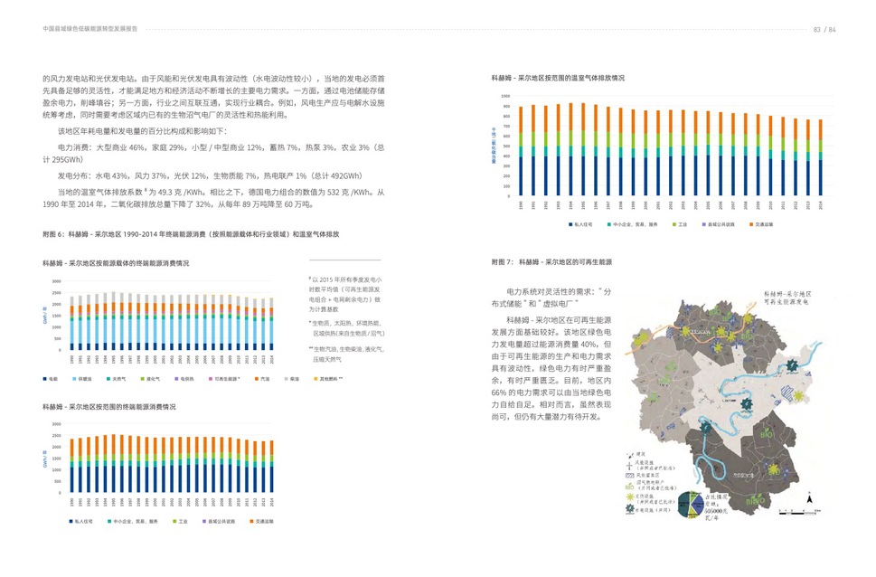Select the yellow sun icon in map legend
The width and height of the screenshot is (876, 577).
(x=630, y=497)
